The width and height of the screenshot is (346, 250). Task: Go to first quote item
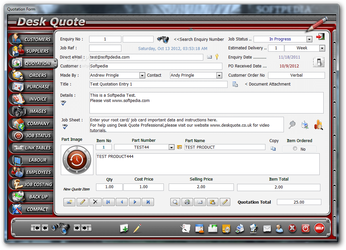pyautogui.click(x=108, y=202)
